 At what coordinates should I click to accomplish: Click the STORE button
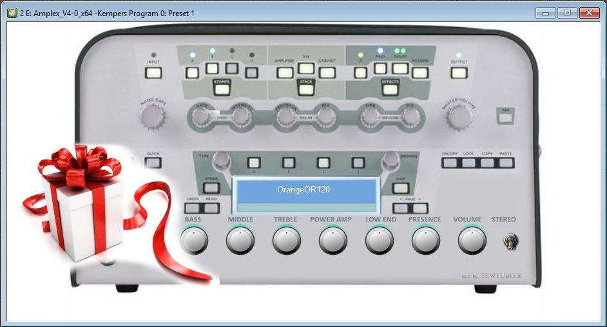tap(211, 188)
